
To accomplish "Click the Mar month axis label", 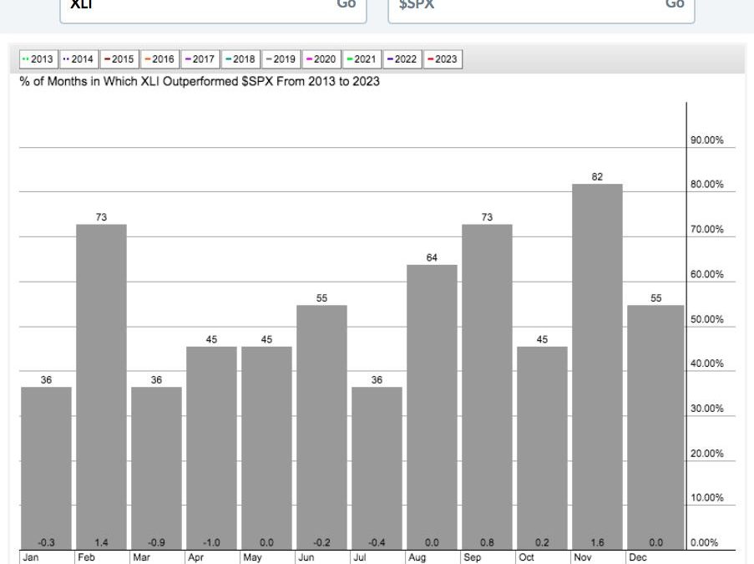I will (141, 557).
